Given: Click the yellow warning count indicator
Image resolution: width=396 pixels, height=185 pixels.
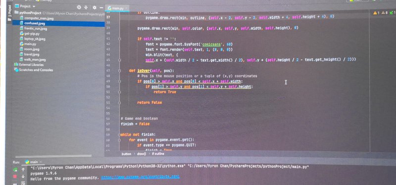Looking at the screenshot, I should pos(376,13).
